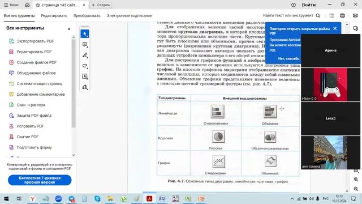Open Excel from the taskbar
The height and width of the screenshot is (204, 362).
tap(188, 199)
